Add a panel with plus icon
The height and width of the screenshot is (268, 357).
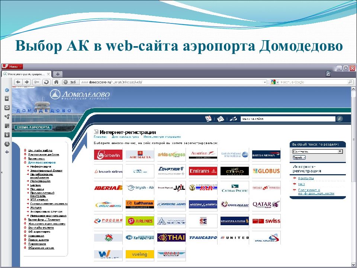click(7, 152)
